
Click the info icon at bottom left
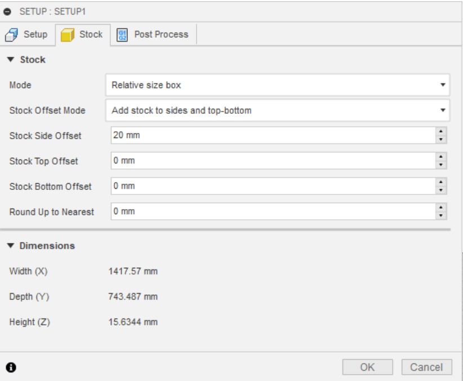[x=11, y=367]
